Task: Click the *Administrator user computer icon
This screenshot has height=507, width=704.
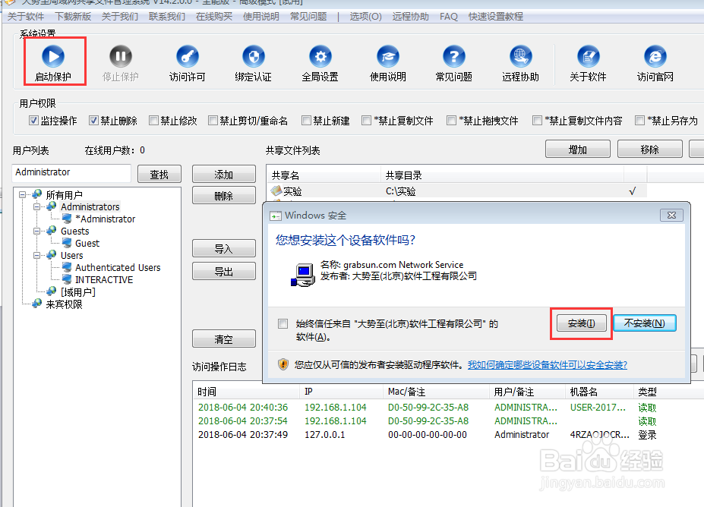Action: click(x=67, y=219)
